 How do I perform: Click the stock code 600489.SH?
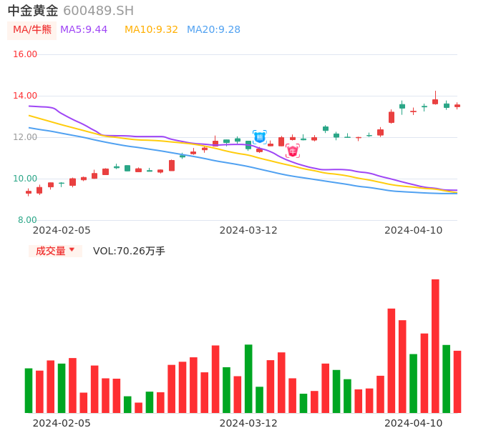[98, 11]
